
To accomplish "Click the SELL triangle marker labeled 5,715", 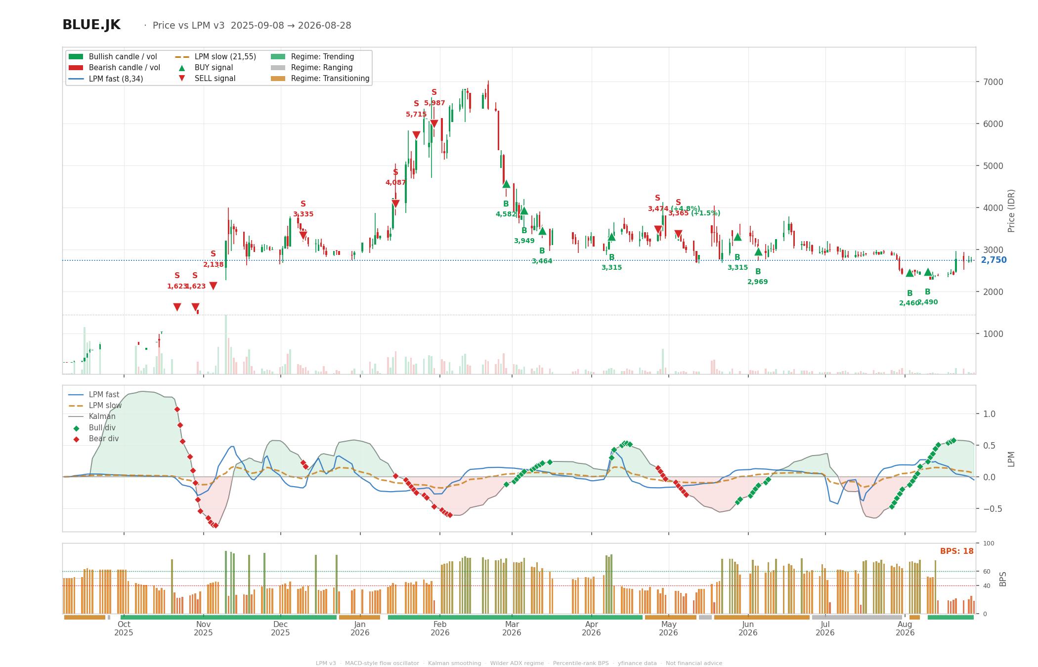I will click(x=416, y=135).
